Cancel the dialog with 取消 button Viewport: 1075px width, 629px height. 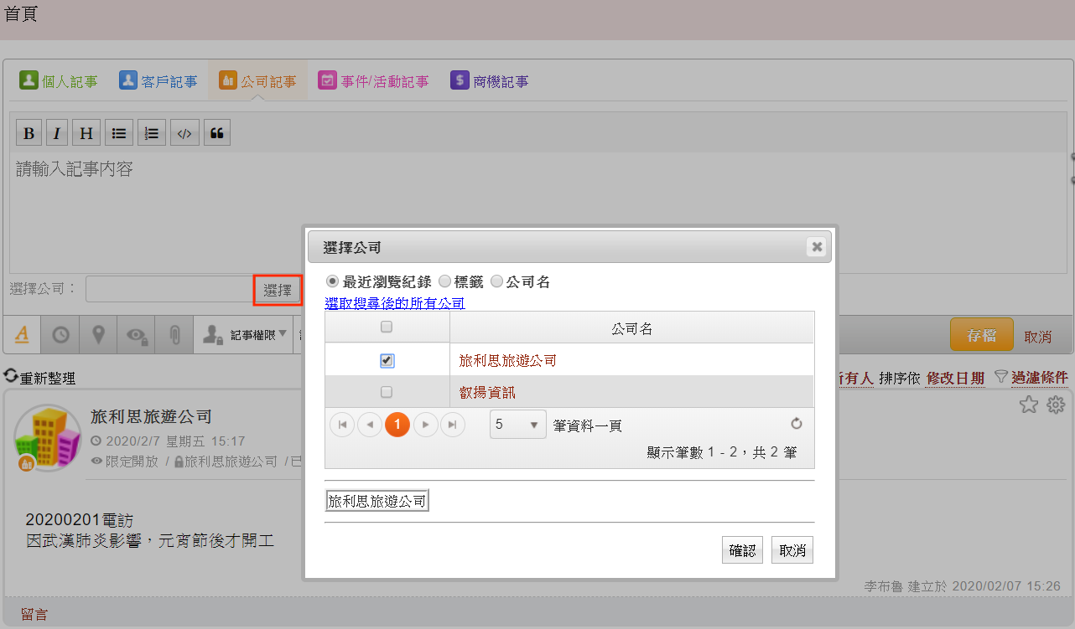pos(792,550)
